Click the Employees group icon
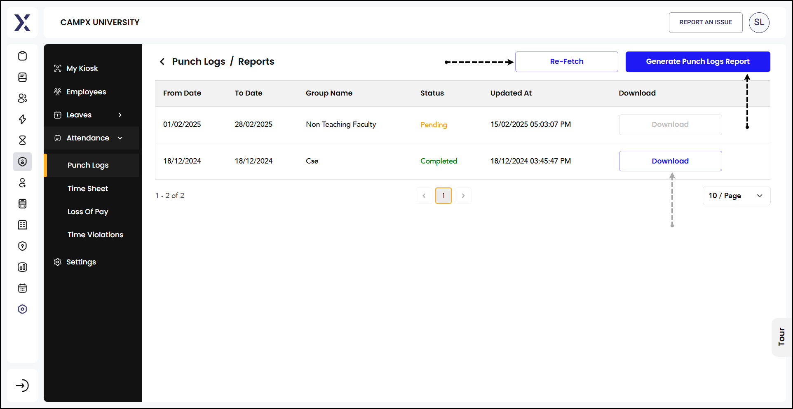Screen dimensions: 793x409 (58, 92)
